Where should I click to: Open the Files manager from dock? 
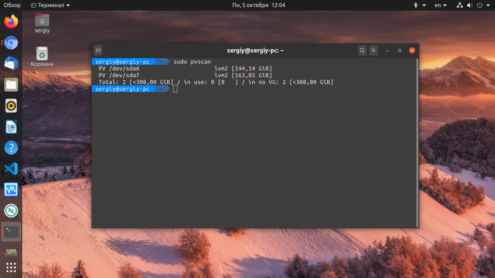(x=11, y=85)
